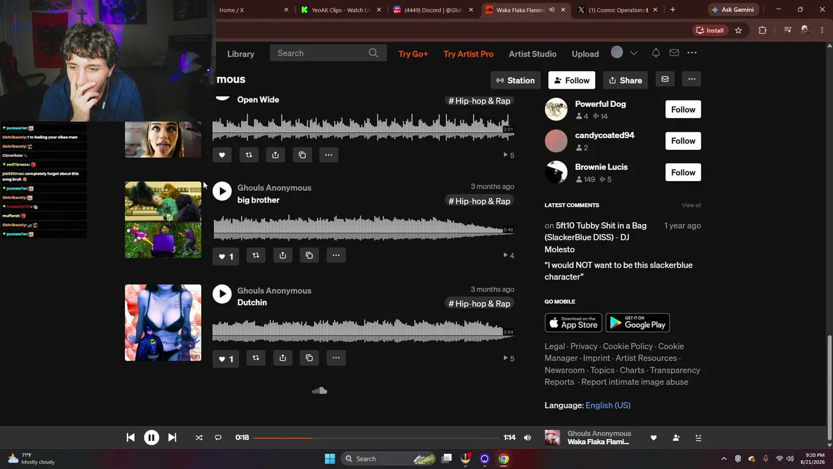The width and height of the screenshot is (833, 469).
Task: Open the big brother track artwork
Action: coord(163,220)
